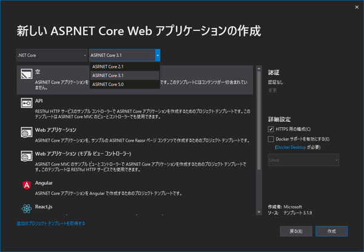Viewport: 364px width, 252px height.
Task: Open the disabled Linux OS dropdown
Action: tap(303, 160)
